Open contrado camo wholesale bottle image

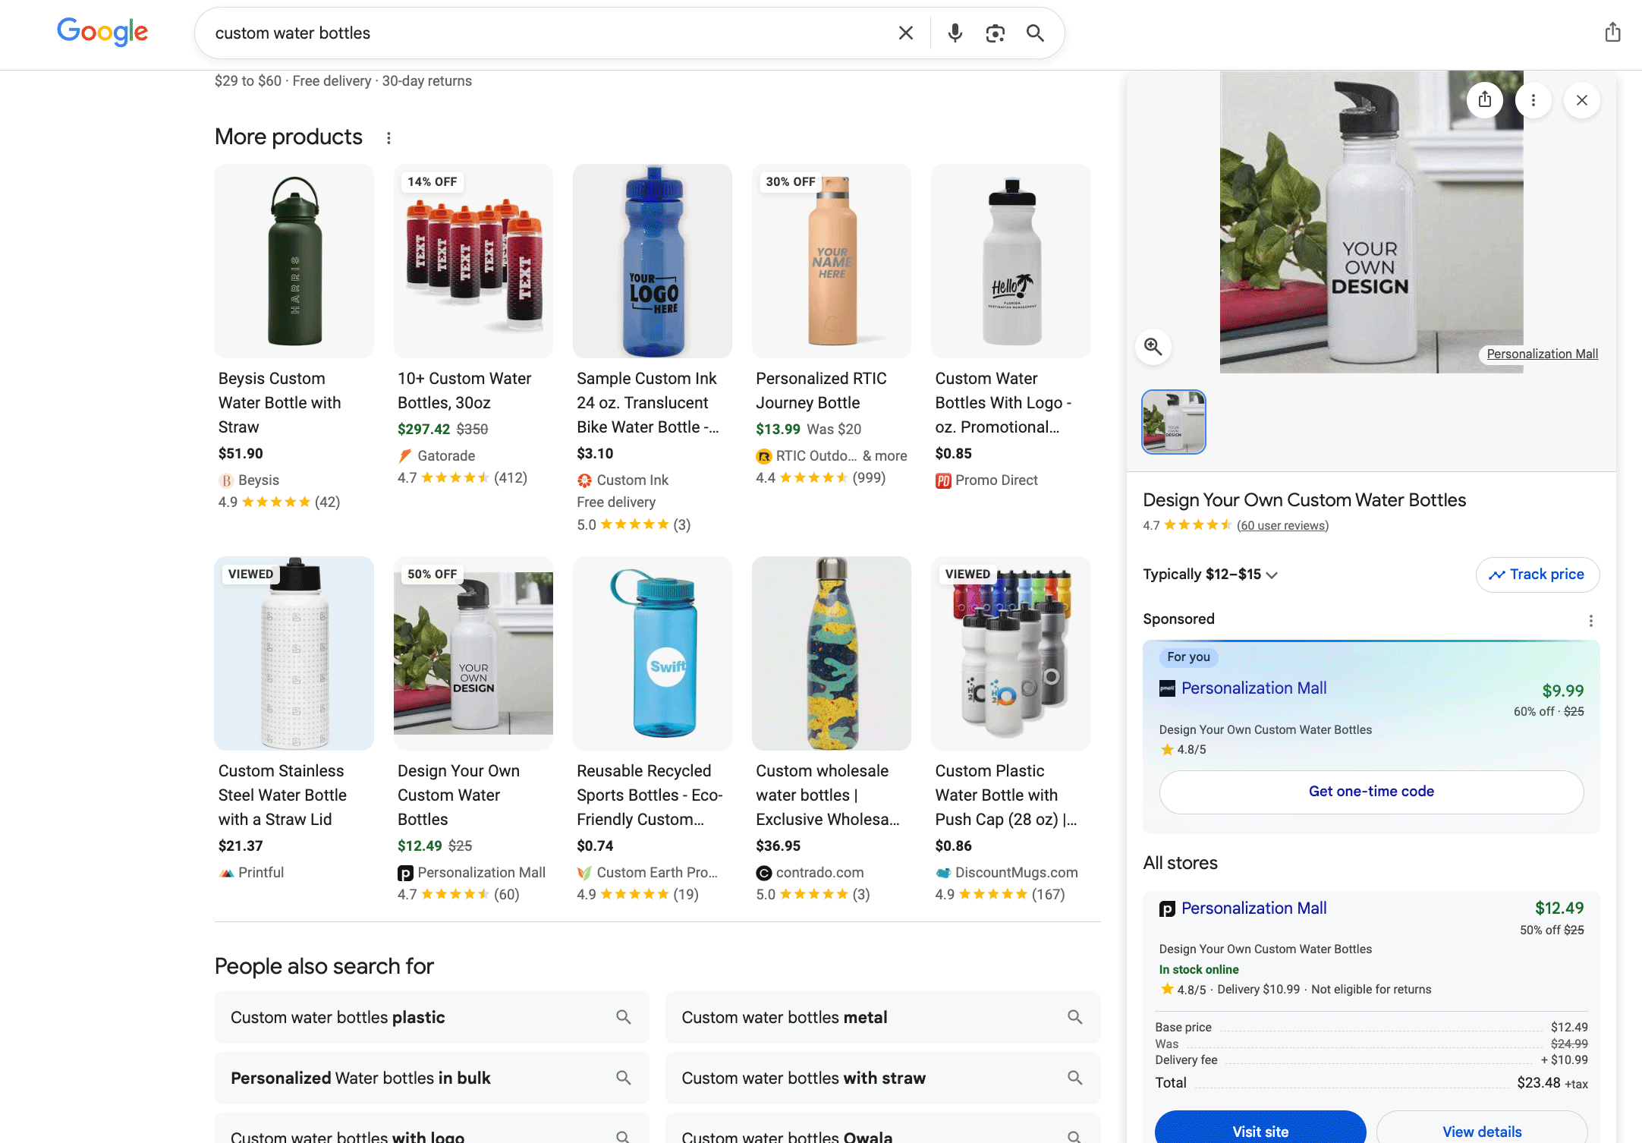tap(831, 653)
